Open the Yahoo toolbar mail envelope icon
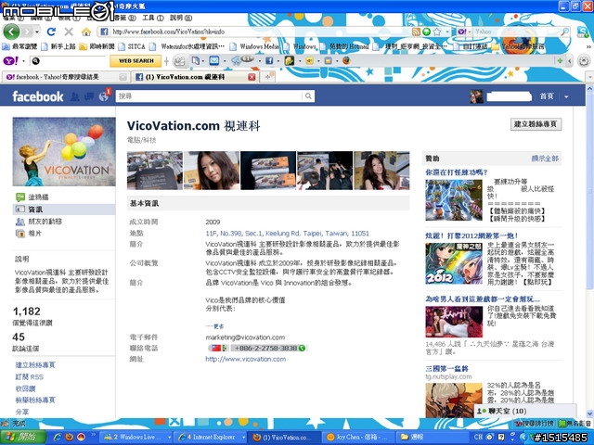 tap(214, 60)
